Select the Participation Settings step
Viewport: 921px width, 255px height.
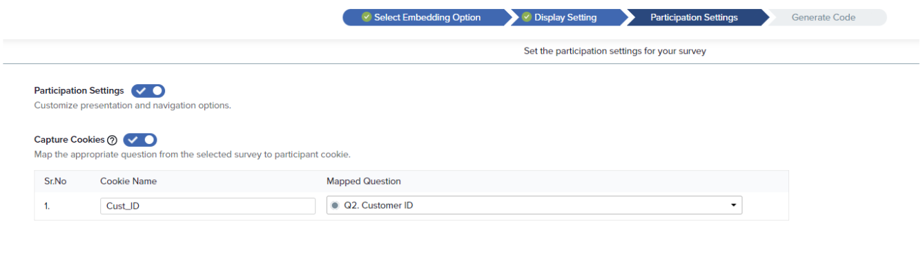[x=695, y=17]
